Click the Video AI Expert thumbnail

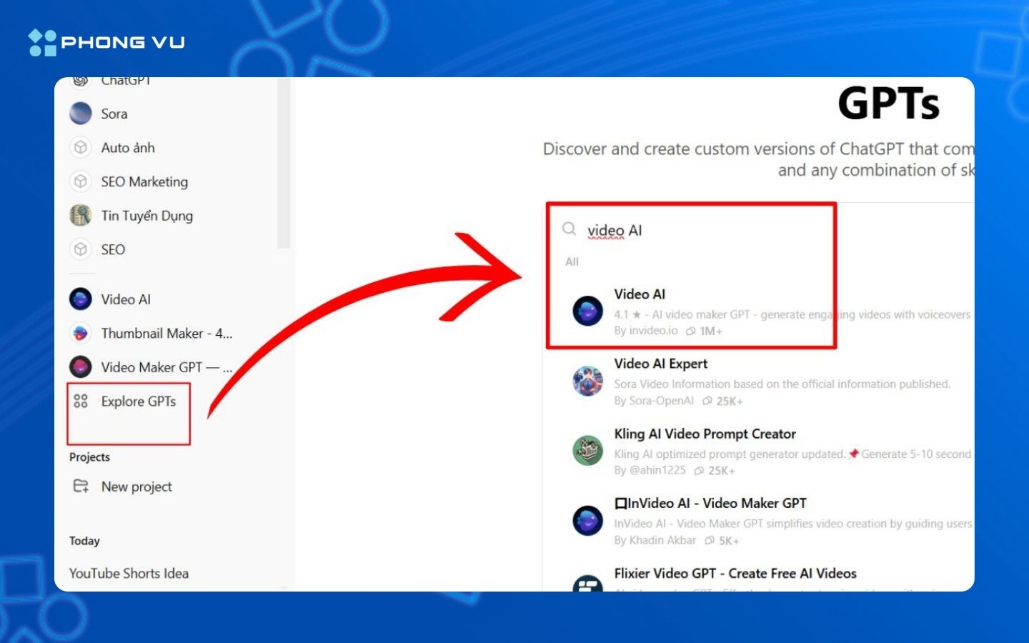point(587,381)
